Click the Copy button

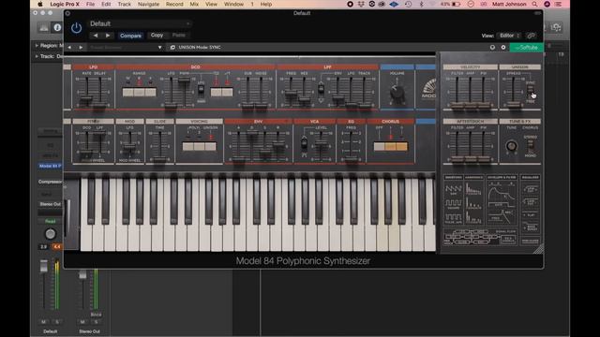(157, 36)
